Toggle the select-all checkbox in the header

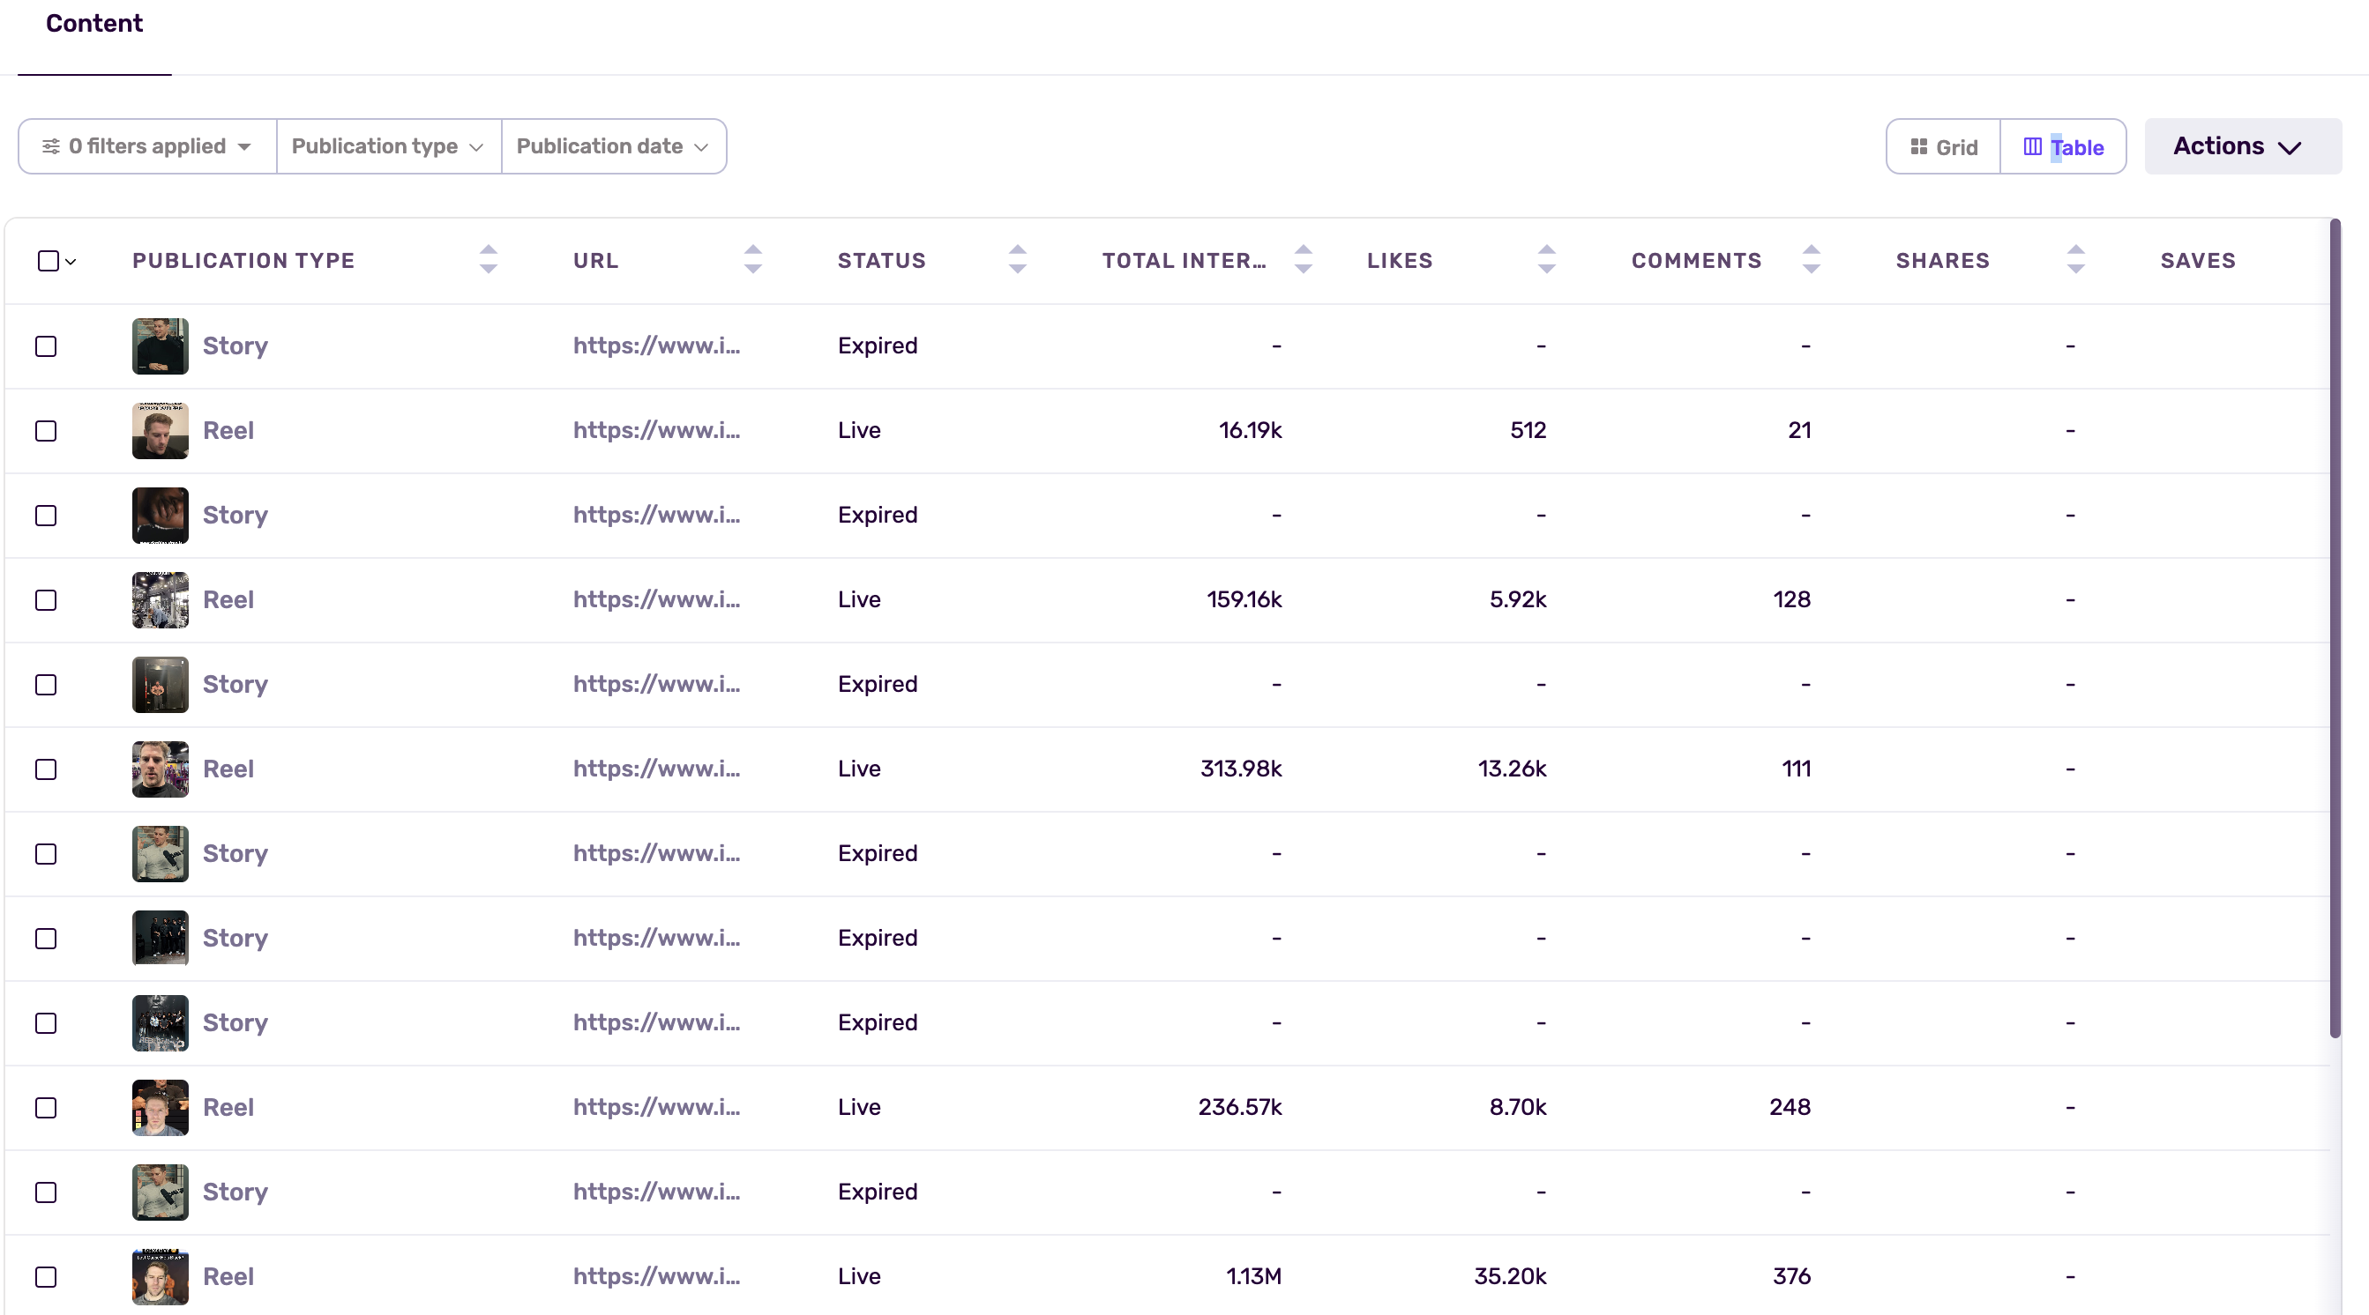(49, 261)
